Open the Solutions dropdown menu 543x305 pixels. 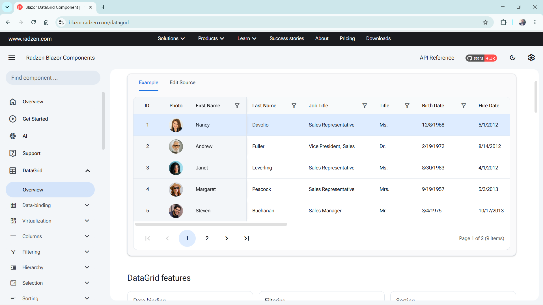[x=171, y=38]
